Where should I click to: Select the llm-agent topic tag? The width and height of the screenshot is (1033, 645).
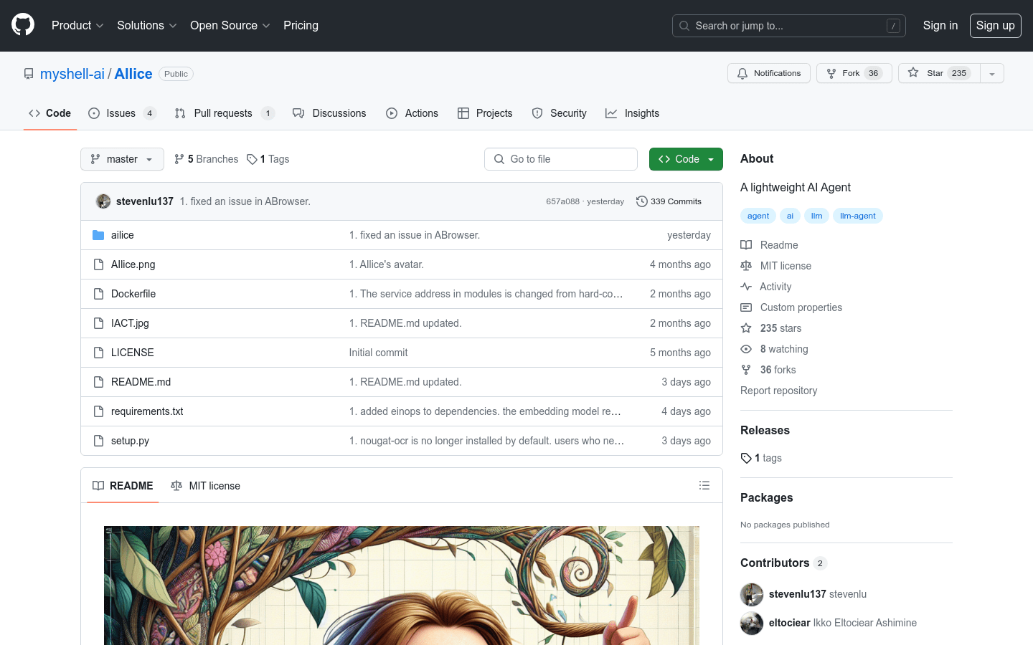point(857,216)
